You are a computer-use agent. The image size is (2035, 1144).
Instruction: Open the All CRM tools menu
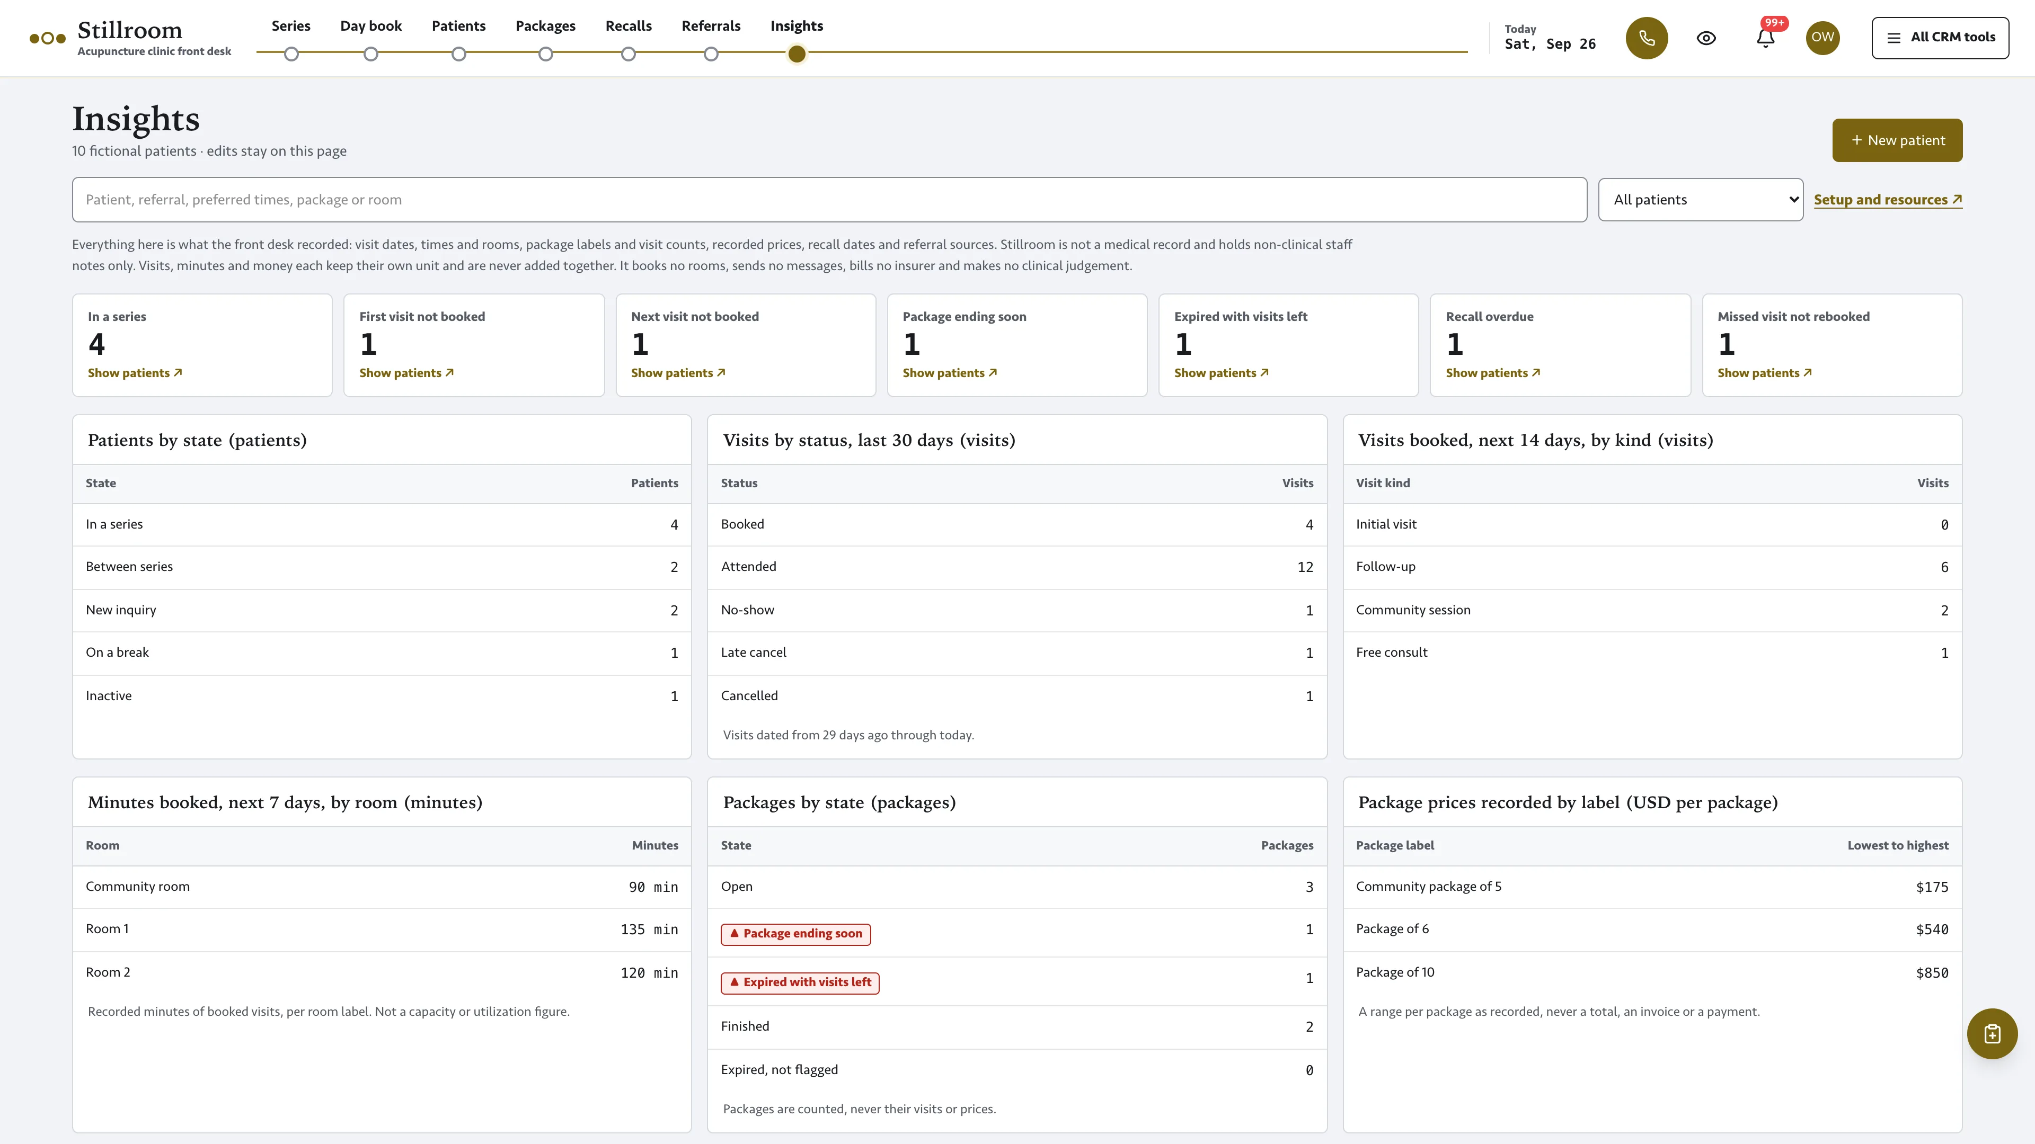point(1940,38)
